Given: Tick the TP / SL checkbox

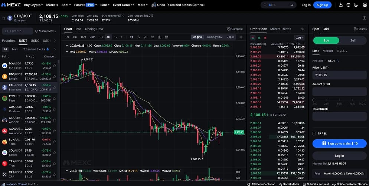Looking at the screenshot, I should [314, 134].
